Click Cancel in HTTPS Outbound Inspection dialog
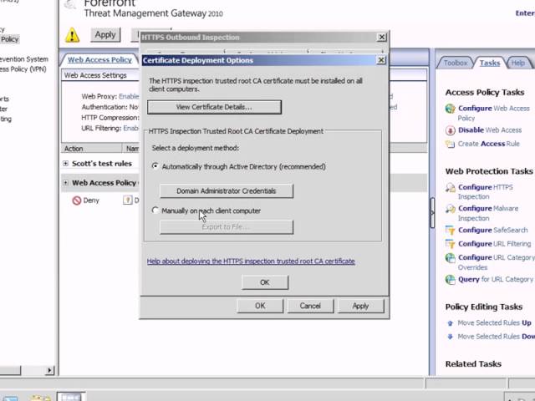Screen dimensions: 535x401 tap(310, 306)
